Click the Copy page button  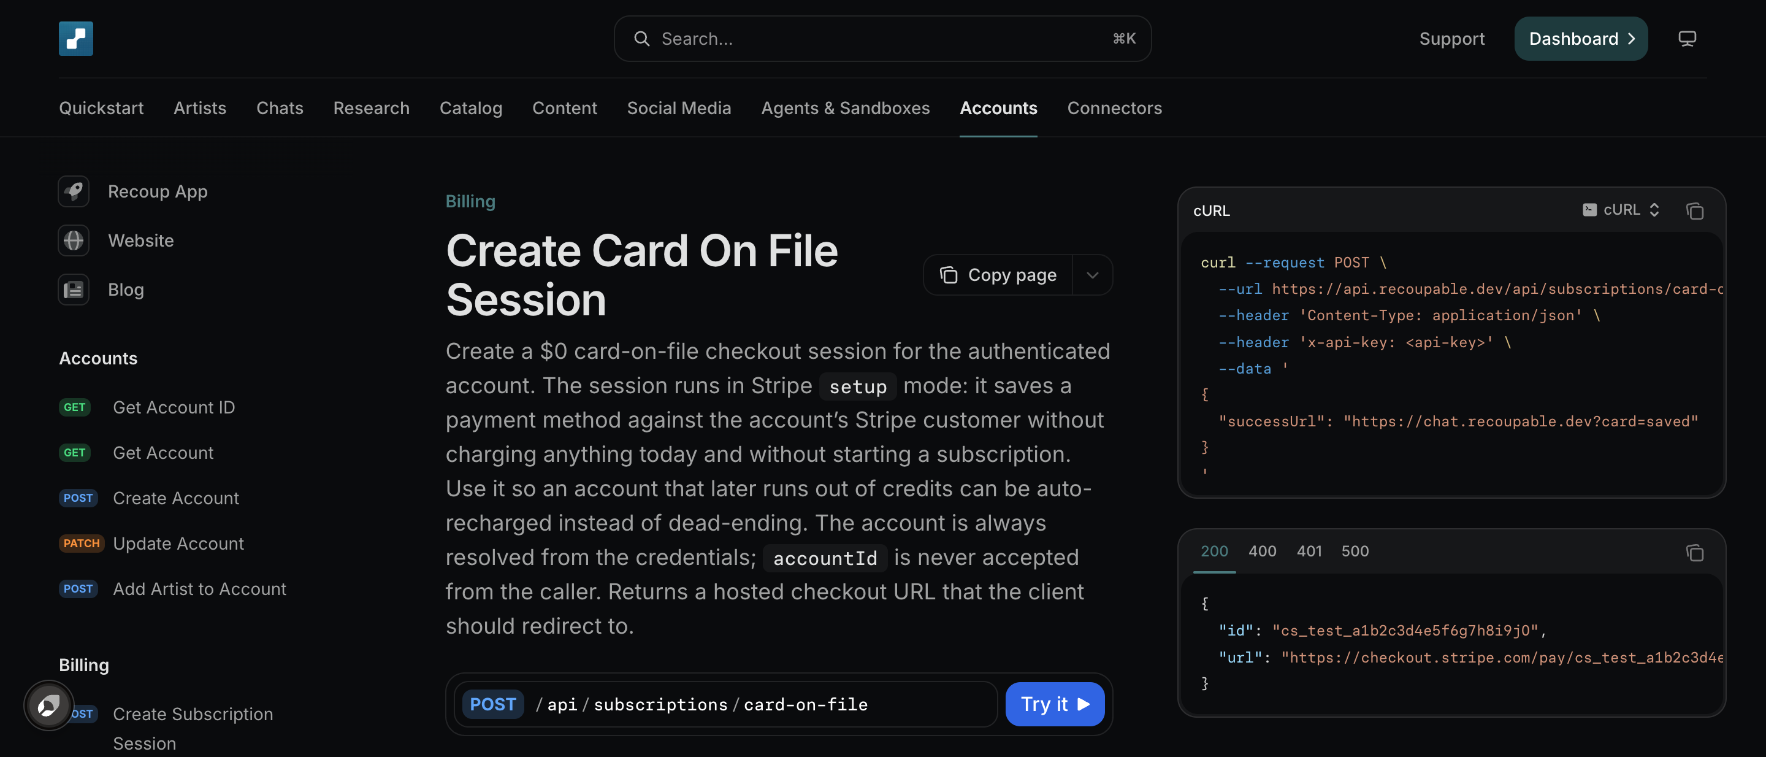[x=998, y=275]
